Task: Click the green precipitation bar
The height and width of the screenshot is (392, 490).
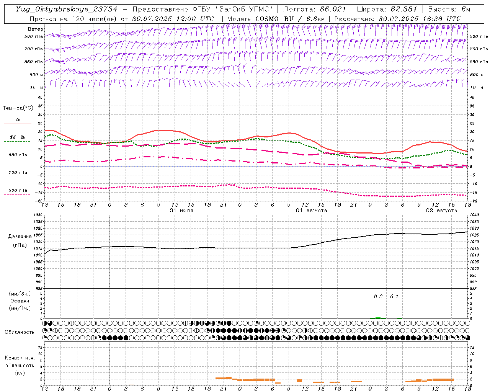Action: (x=378, y=318)
